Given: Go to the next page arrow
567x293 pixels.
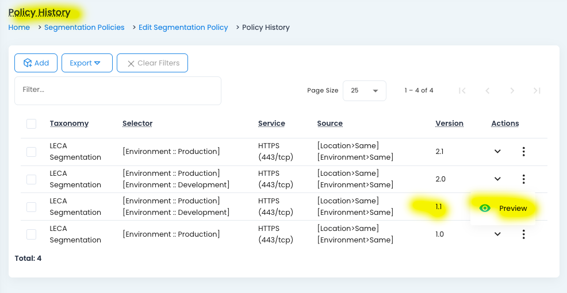Looking at the screenshot, I should click(x=512, y=91).
